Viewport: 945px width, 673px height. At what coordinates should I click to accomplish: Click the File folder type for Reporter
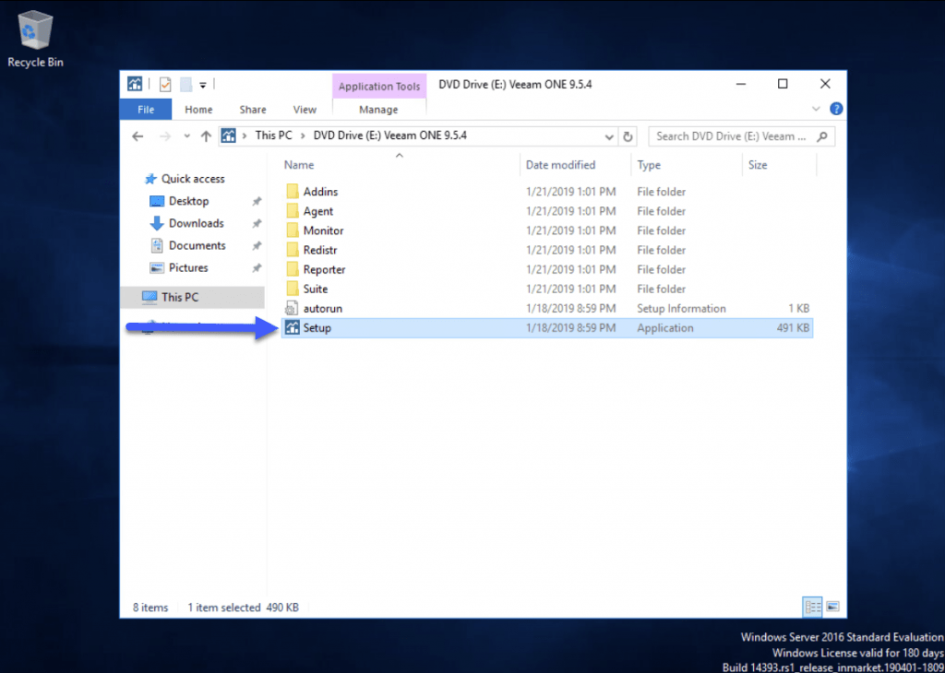[x=661, y=270]
